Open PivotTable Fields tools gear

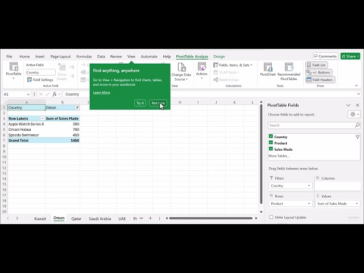(354, 114)
